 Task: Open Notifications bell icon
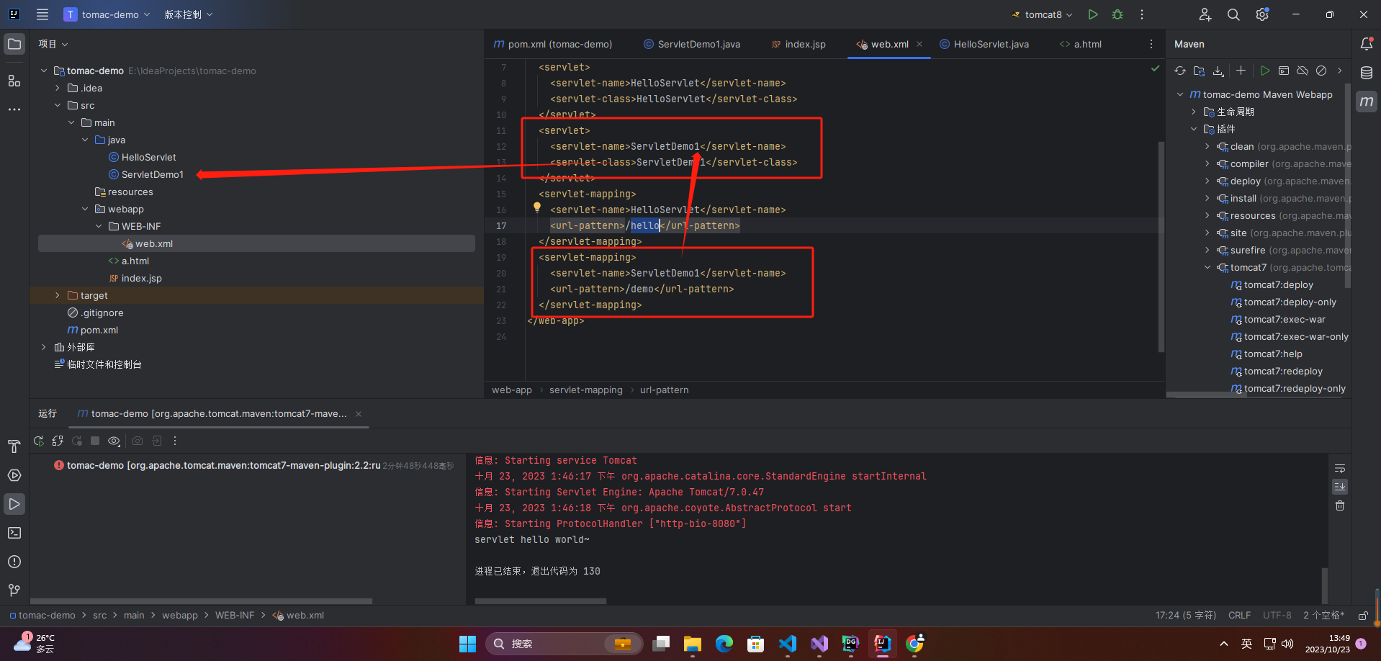coord(1366,44)
